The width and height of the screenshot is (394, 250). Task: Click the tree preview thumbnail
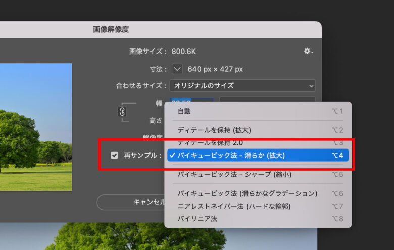pos(36,127)
